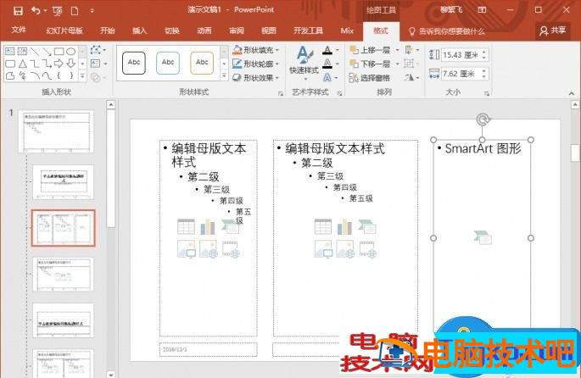Viewport: 581px width, 378px height.
Task: Open the Align objects dropdown icon
Action: pos(411,50)
